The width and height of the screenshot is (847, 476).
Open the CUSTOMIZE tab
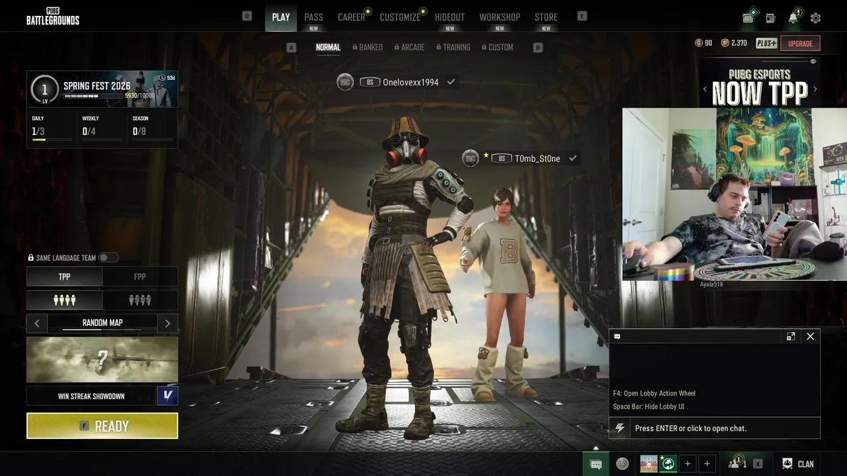400,17
